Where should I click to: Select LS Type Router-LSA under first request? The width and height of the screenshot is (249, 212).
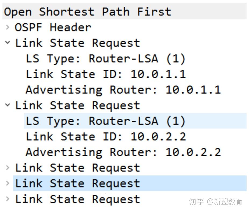105,58
